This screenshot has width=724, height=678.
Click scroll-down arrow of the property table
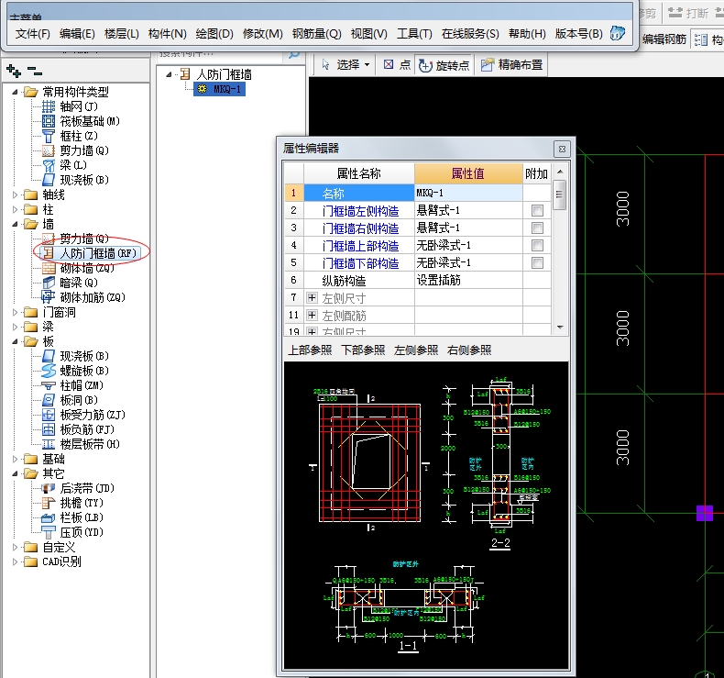click(560, 328)
